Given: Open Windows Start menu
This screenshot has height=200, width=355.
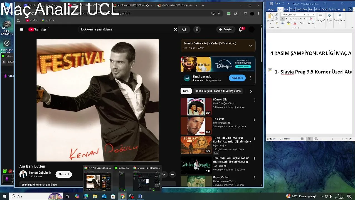Looking at the screenshot, I should [x=4, y=196].
